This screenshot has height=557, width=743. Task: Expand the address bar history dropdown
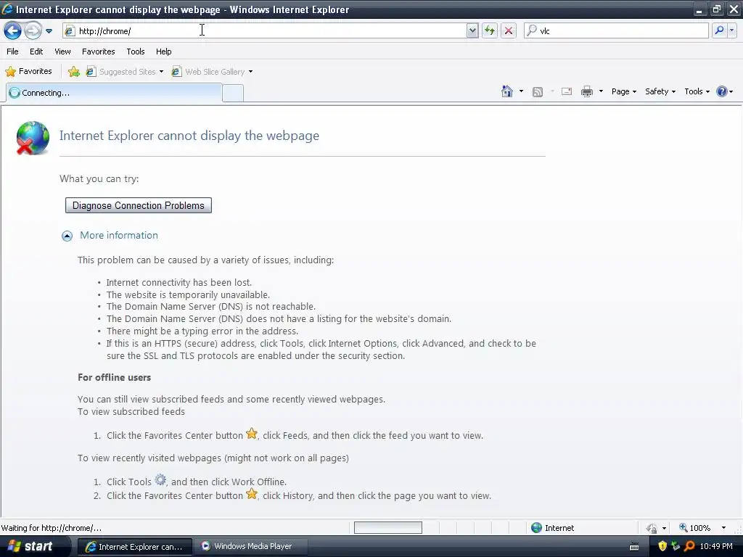coord(472,30)
